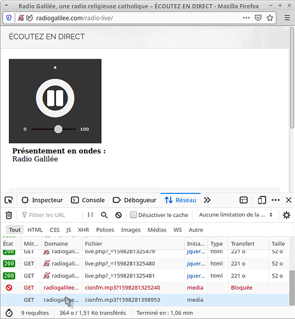Screen dimensions: 295x319
Task: Switch to the Inspecteur tab
Action: 42,200
